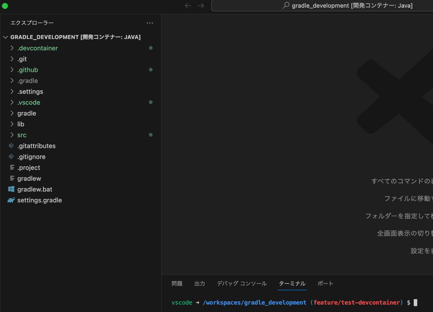This screenshot has height=312, width=433.
Task: Click the file icon beside .project
Action: coord(12,167)
